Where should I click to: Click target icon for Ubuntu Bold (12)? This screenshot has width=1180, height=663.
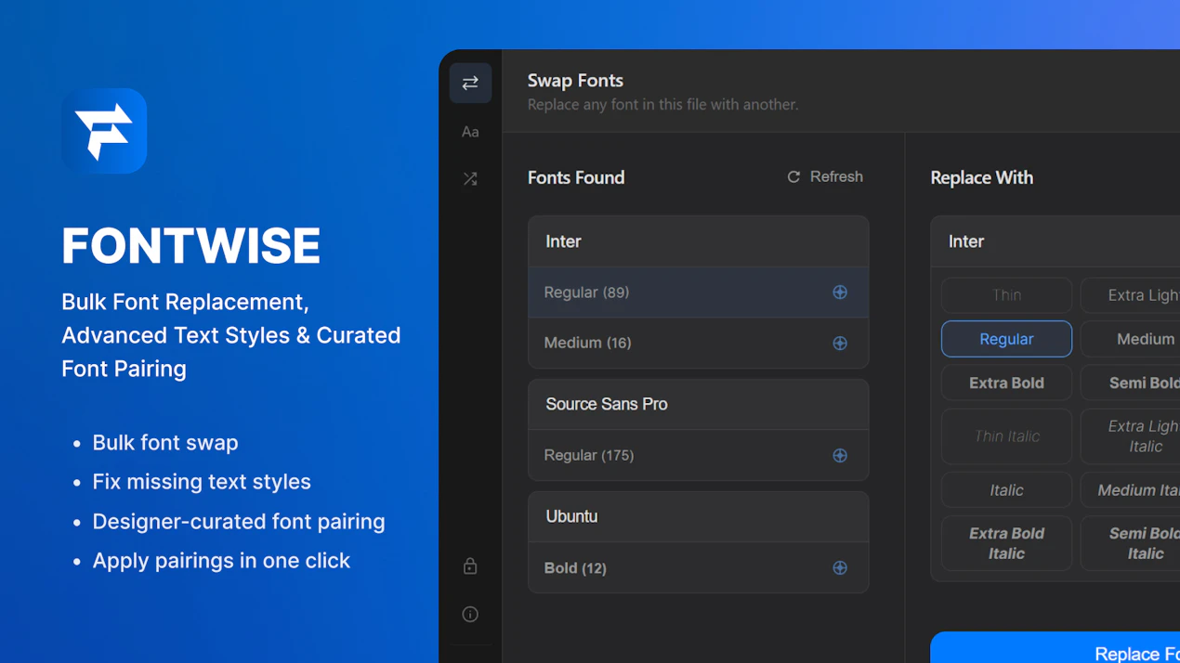tap(840, 568)
